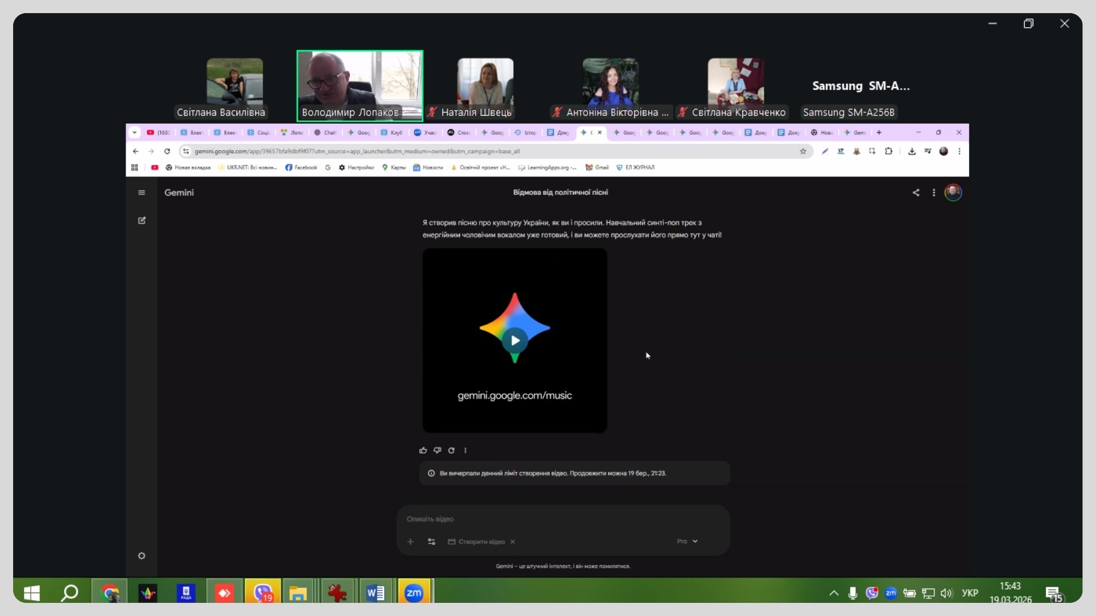Open Gemini settings gear icon
Image resolution: width=1096 pixels, height=616 pixels.
142,556
